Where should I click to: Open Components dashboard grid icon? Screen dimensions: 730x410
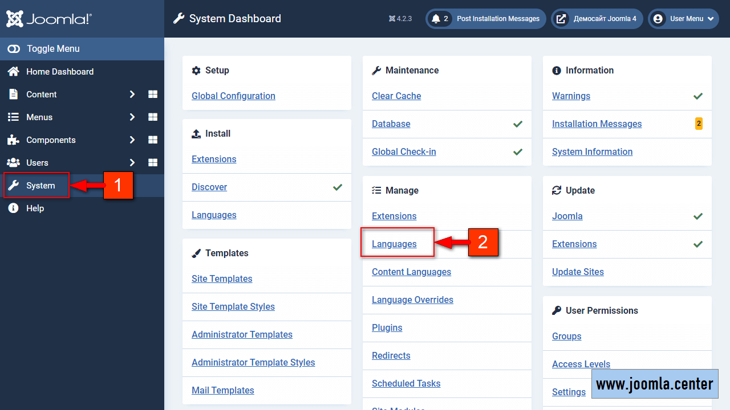tap(153, 140)
